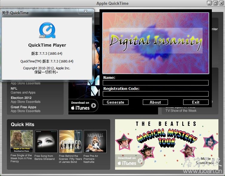The width and height of the screenshot is (225, 176).
Task: Open TV Show of the Week link
Action: pos(181,111)
